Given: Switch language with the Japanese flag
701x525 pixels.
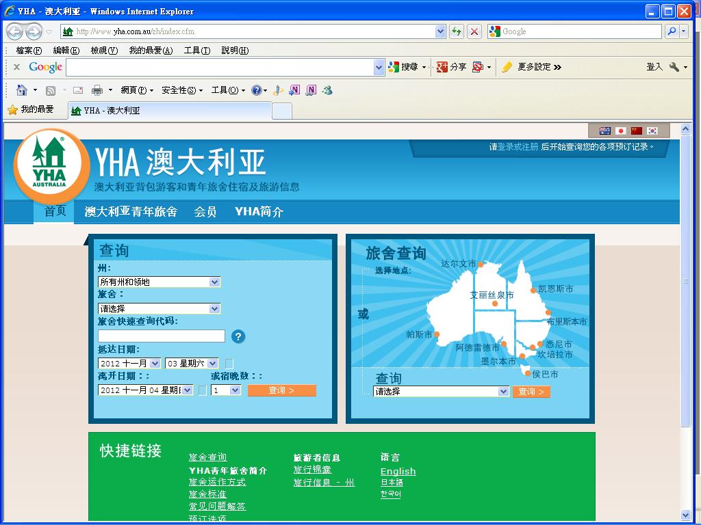Looking at the screenshot, I should coord(620,131).
